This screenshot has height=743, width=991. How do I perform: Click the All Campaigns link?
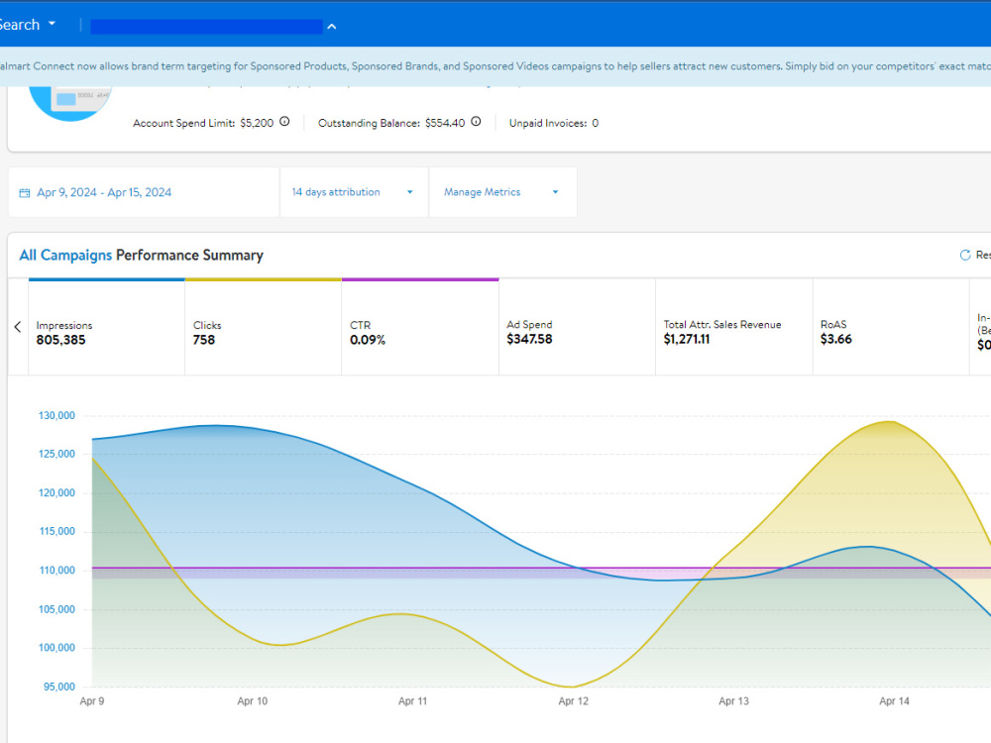pyautogui.click(x=65, y=256)
